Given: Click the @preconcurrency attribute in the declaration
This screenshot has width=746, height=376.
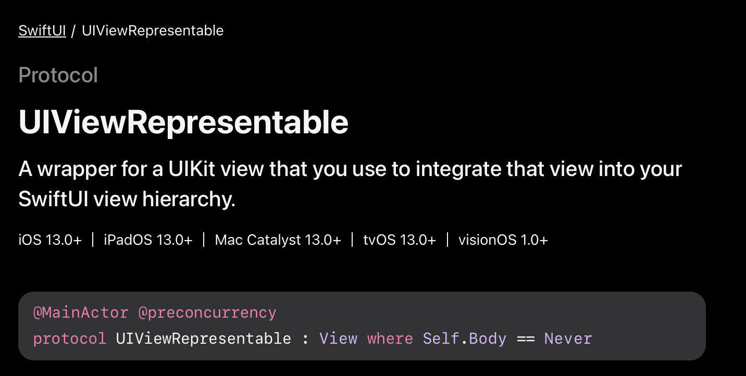Looking at the screenshot, I should point(207,313).
